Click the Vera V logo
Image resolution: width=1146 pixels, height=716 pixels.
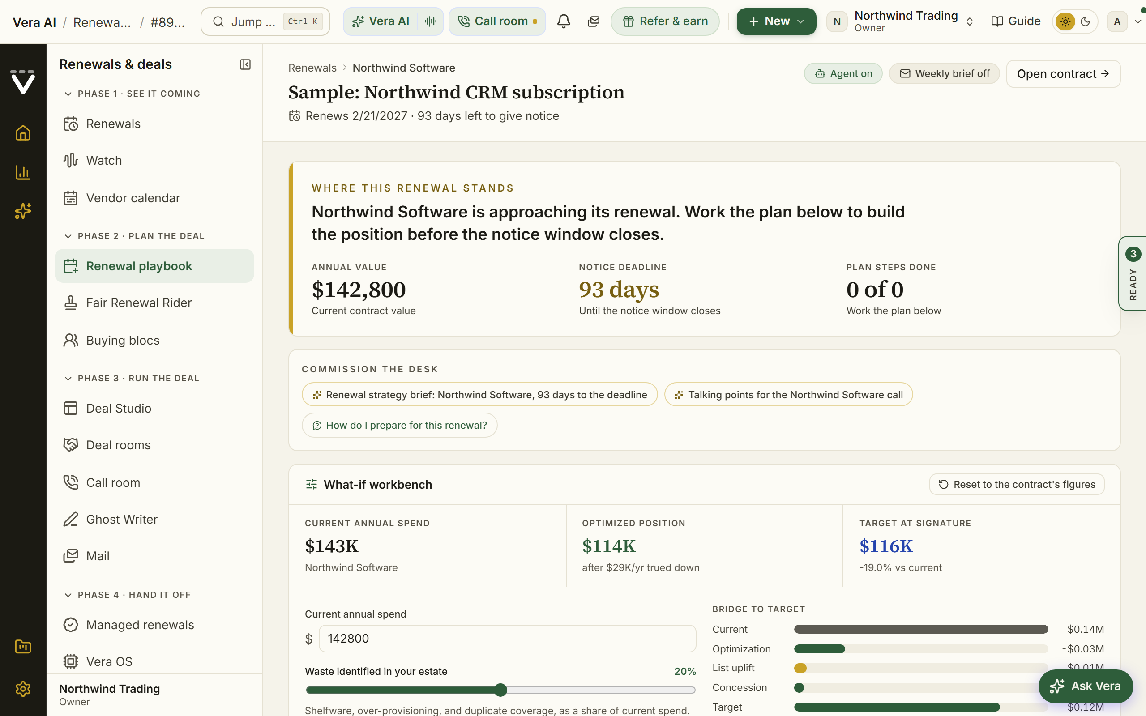pos(23,82)
